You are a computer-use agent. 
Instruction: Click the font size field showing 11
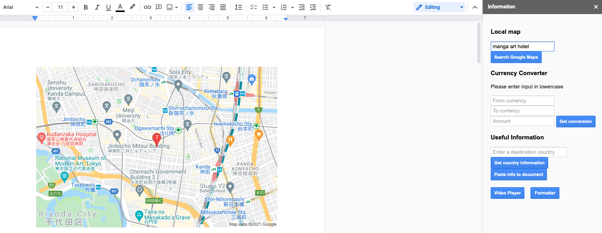tap(60, 7)
